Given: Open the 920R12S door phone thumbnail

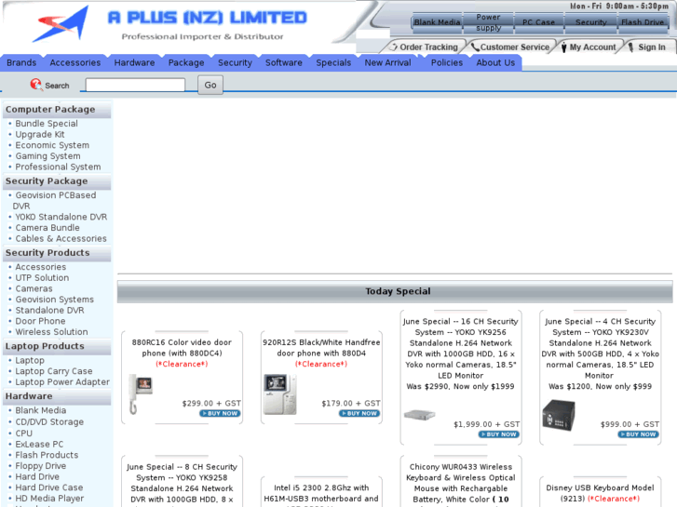Looking at the screenshot, I should (x=280, y=394).
